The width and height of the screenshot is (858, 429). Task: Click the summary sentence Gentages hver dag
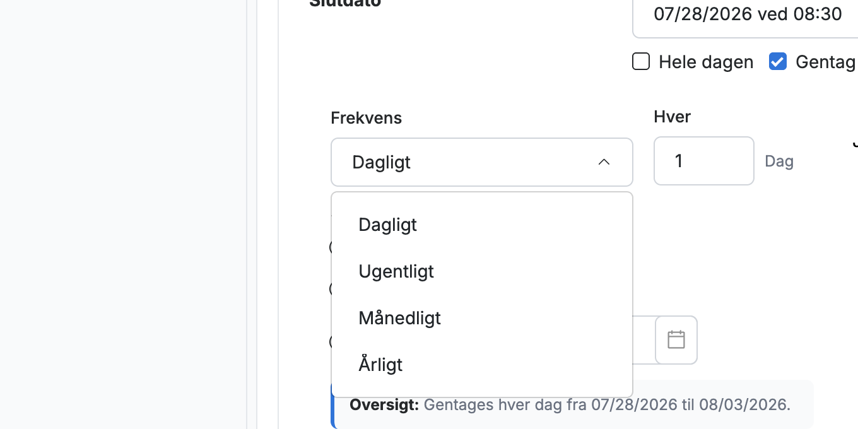tap(607, 405)
